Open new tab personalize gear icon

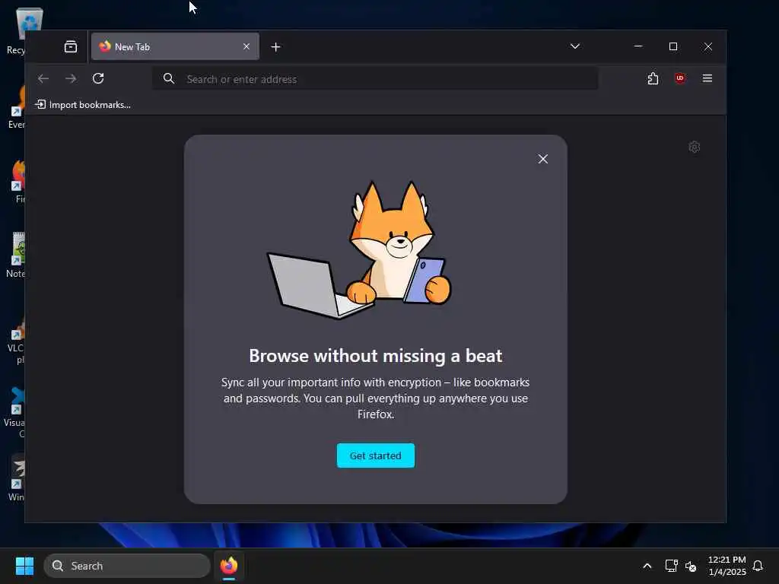694,147
